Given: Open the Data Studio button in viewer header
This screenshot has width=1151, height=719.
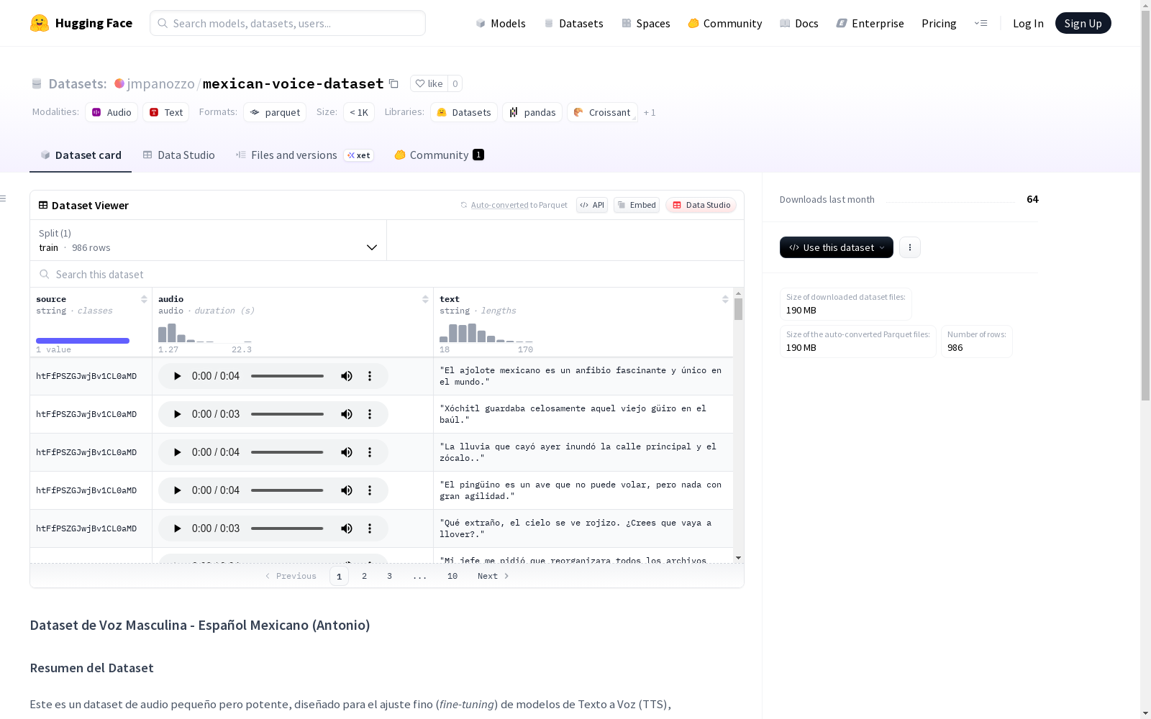Looking at the screenshot, I should coord(701,205).
